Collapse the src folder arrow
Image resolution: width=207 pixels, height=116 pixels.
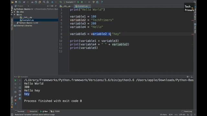click(x=15, y=15)
